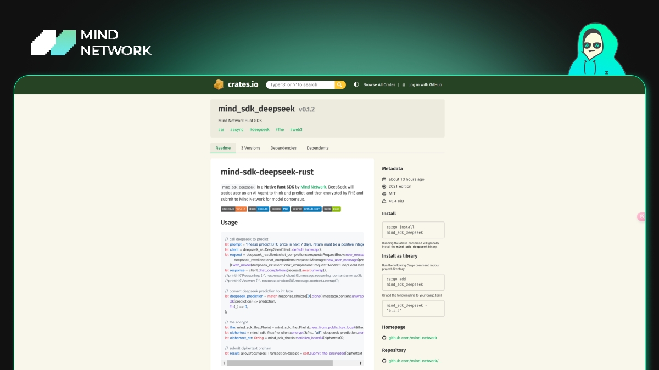Image resolution: width=659 pixels, height=370 pixels.
Task: Click the crates.io crate box logo
Action: point(219,84)
